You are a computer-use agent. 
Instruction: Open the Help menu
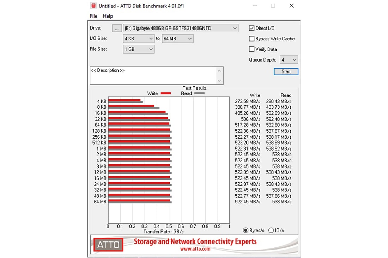[108, 16]
